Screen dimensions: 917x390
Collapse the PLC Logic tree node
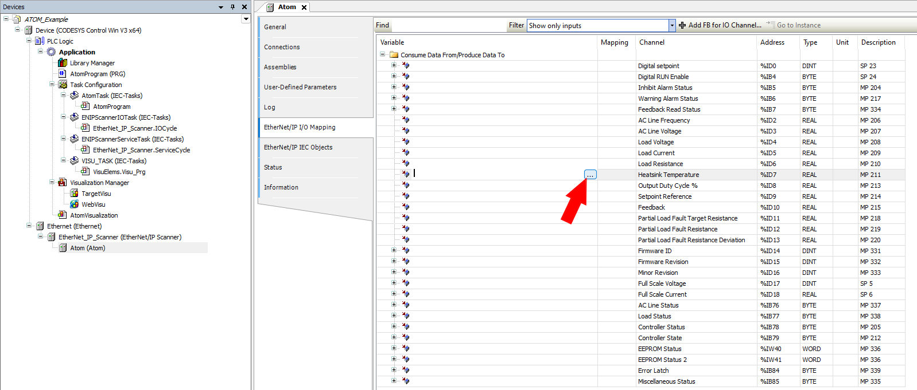[x=29, y=41]
